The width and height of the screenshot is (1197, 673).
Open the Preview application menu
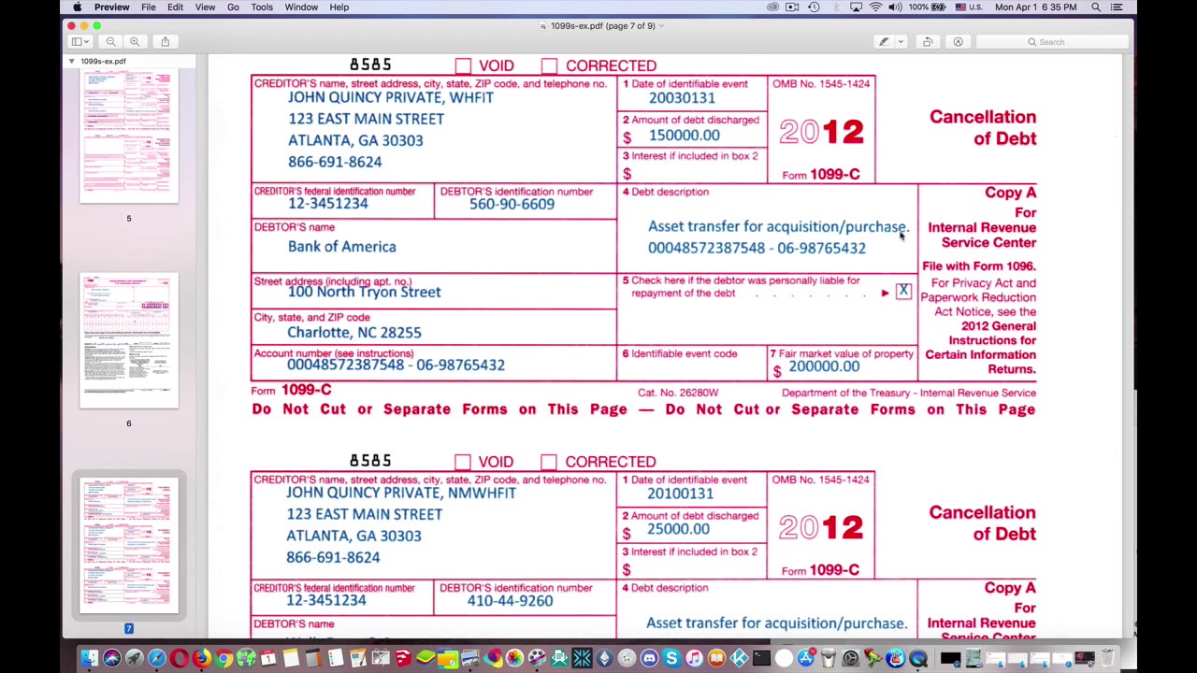coord(111,7)
